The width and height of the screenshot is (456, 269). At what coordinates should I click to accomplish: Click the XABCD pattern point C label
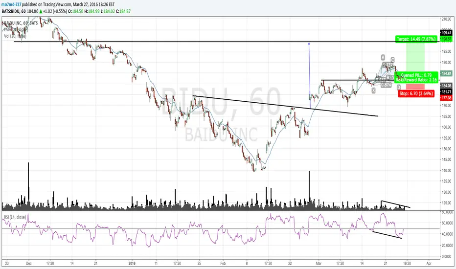pos(392,60)
